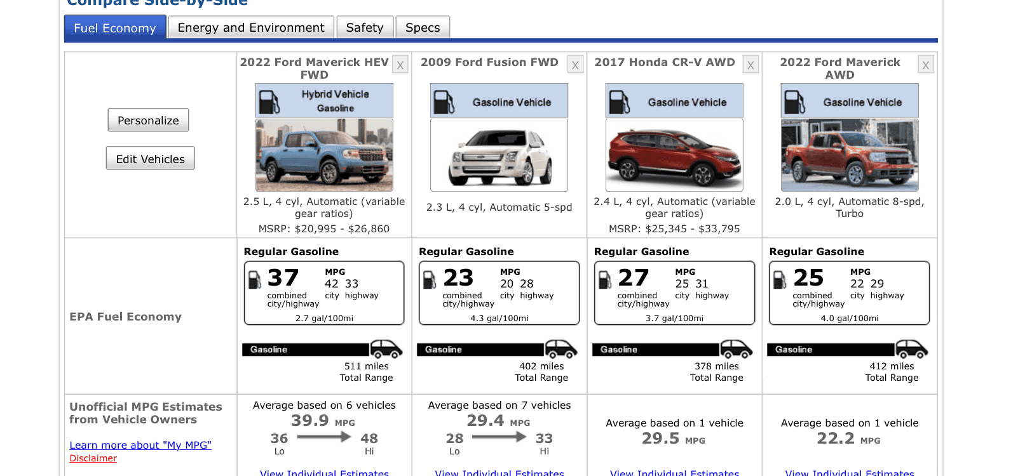This screenshot has width=1032, height=476.
Task: Click the 23 combined MPG value
Action: 458,278
